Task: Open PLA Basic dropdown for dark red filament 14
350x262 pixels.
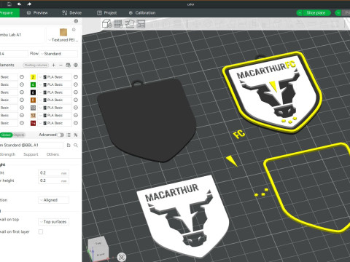Action: tap(55, 123)
